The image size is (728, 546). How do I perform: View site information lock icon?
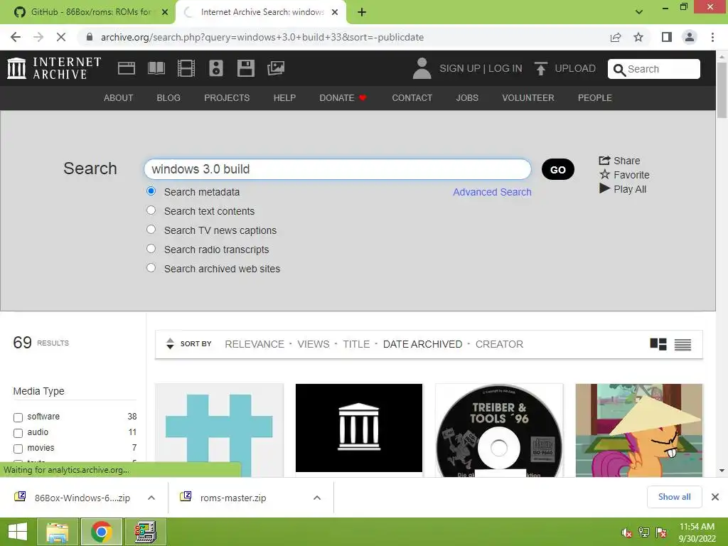(90, 37)
